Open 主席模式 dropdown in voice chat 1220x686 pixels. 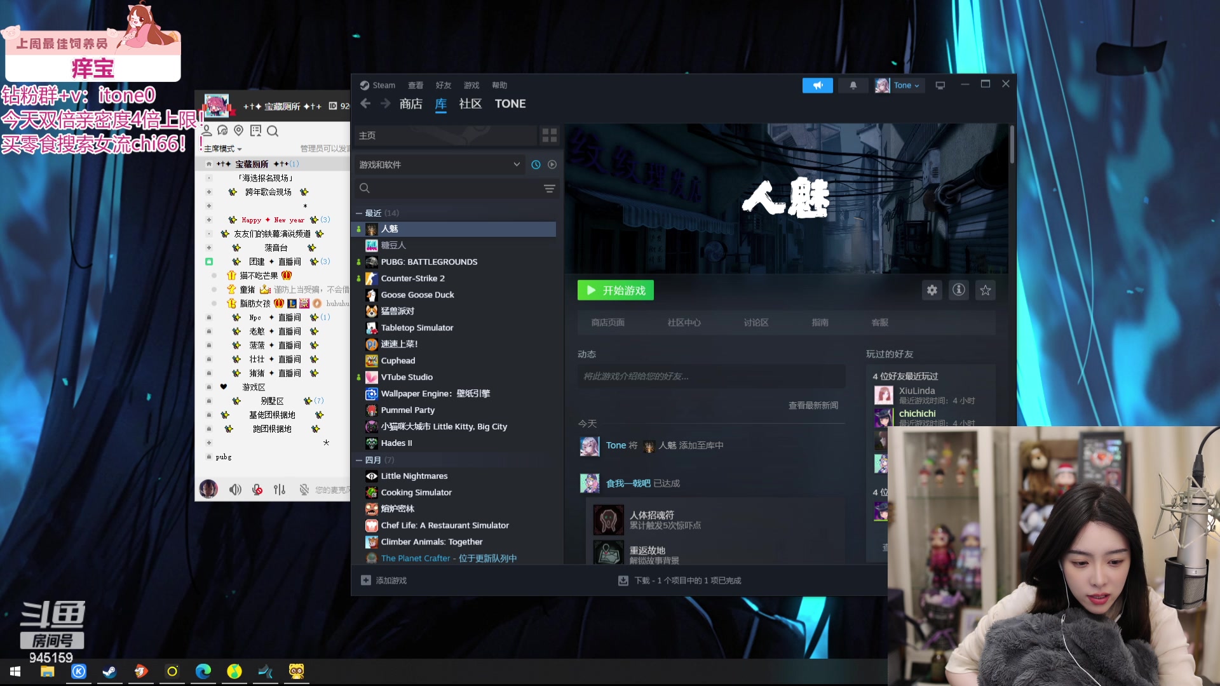pos(222,149)
